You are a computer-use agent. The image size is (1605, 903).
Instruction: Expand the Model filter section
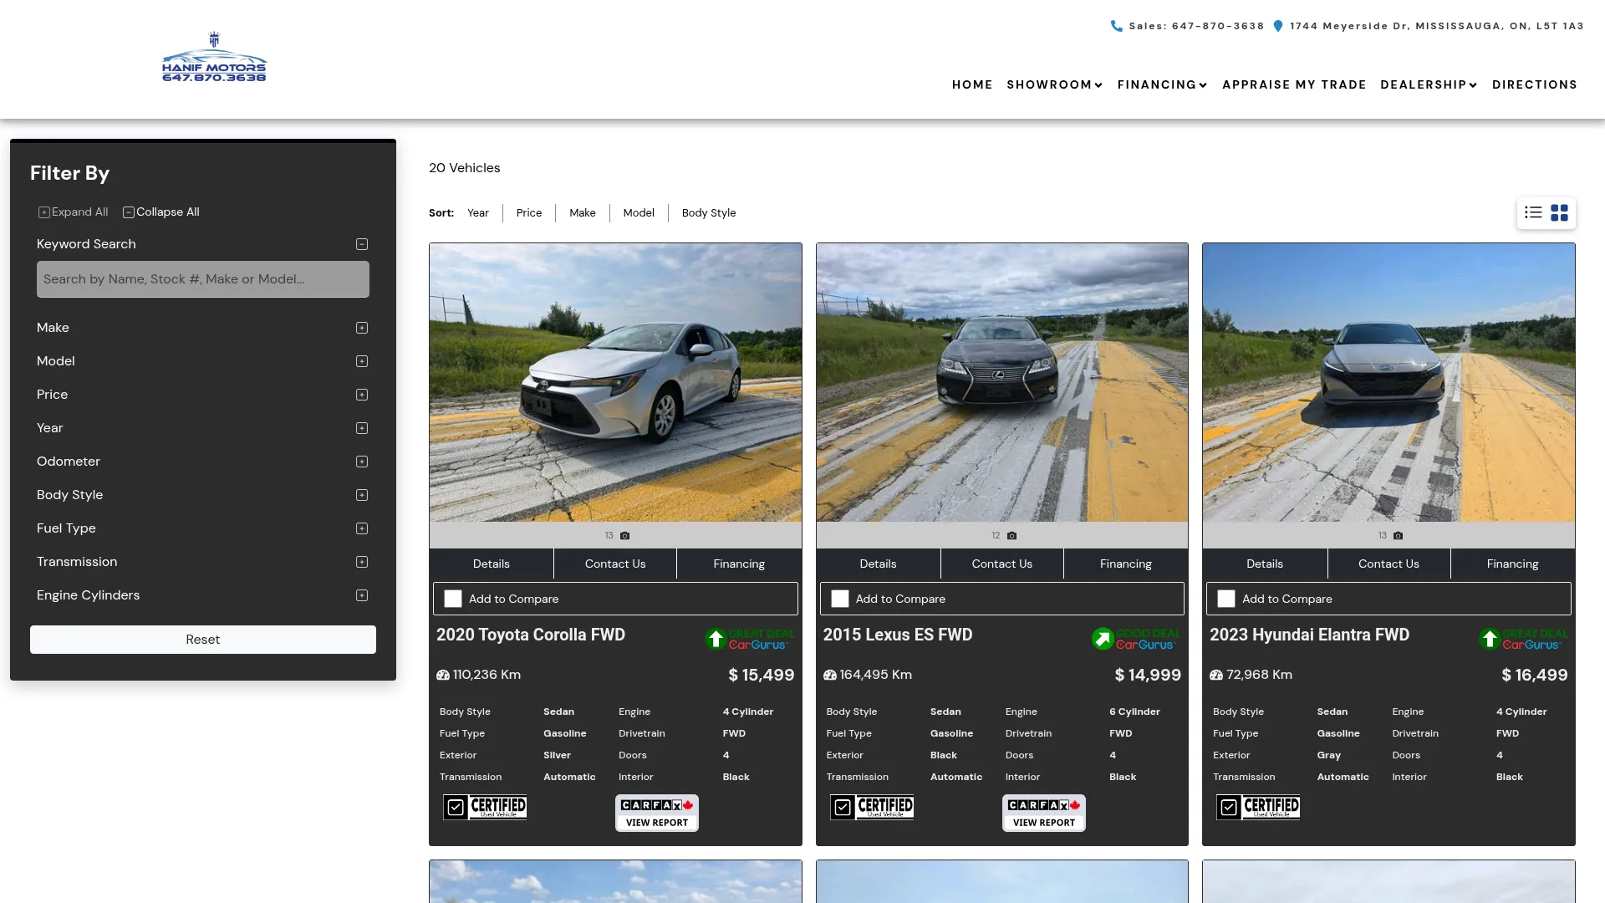click(x=362, y=361)
